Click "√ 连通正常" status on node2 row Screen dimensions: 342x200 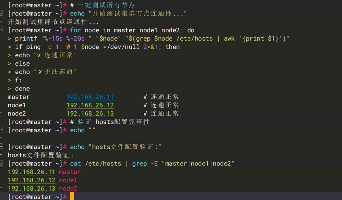(161, 113)
